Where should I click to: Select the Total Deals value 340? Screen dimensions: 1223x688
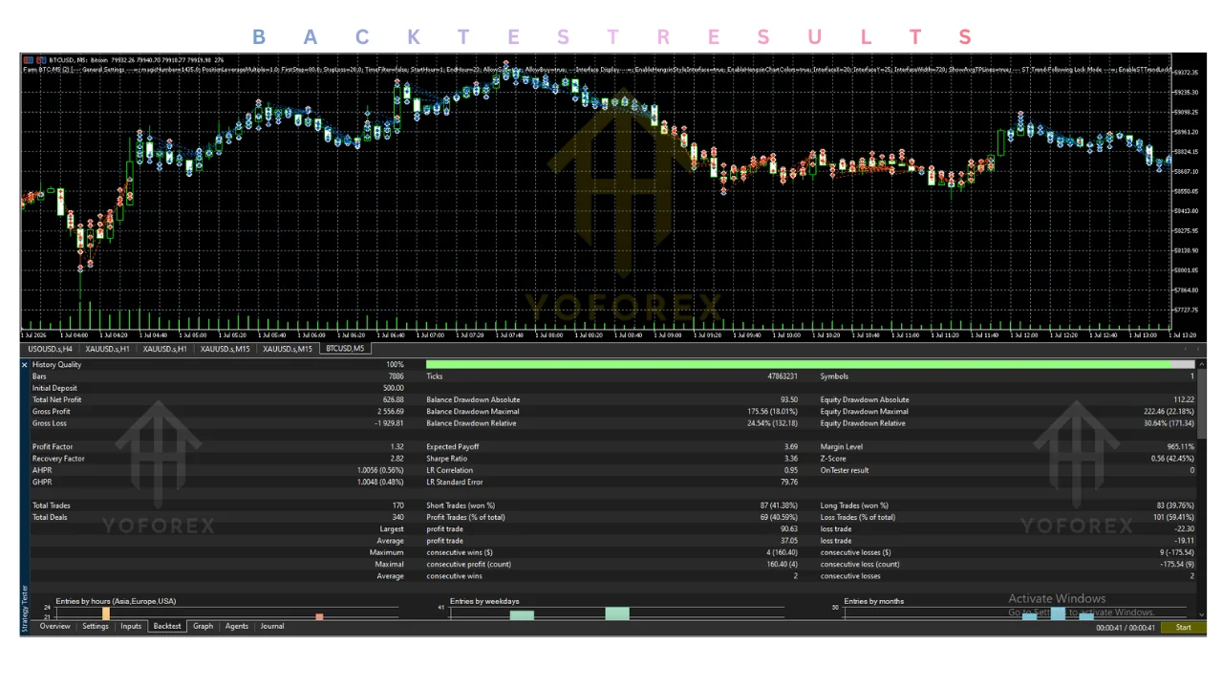click(398, 517)
